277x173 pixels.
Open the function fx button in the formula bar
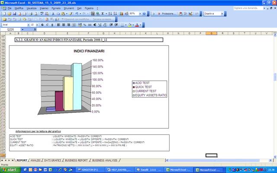(x=35, y=29)
